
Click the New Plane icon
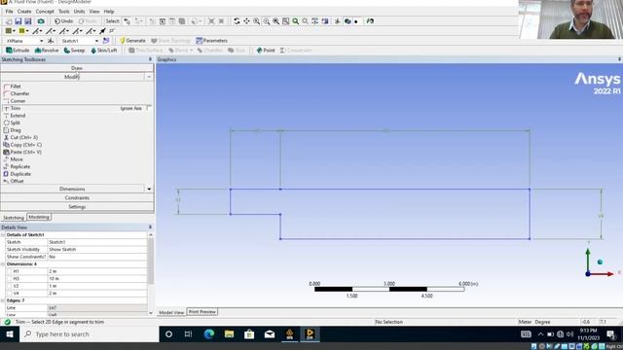tap(51, 41)
